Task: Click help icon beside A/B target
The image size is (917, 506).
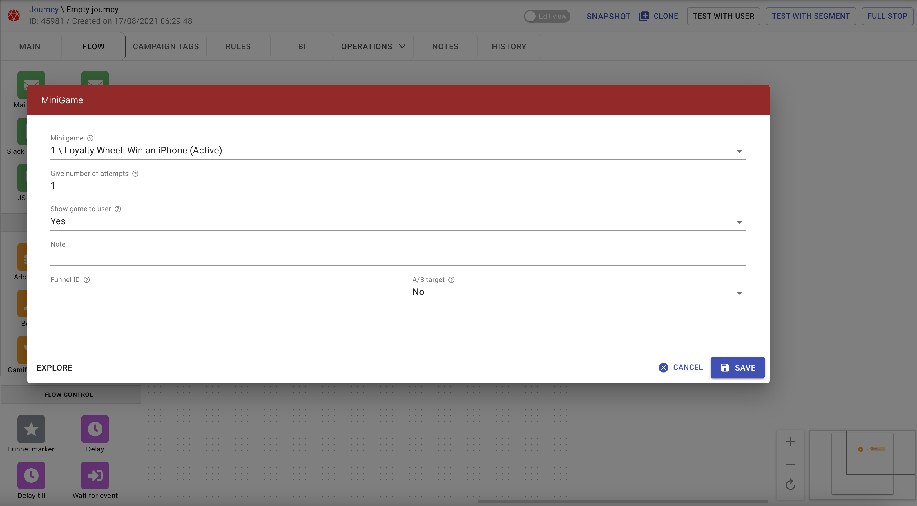Action: click(451, 280)
